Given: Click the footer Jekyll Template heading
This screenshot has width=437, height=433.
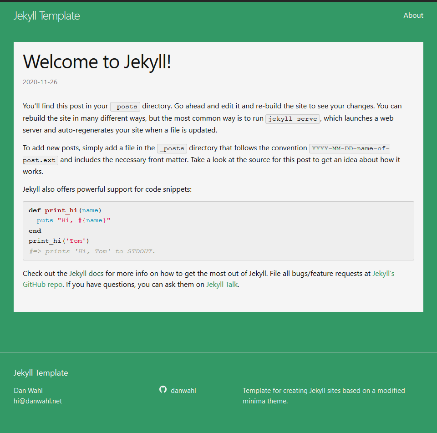Looking at the screenshot, I should [41, 373].
